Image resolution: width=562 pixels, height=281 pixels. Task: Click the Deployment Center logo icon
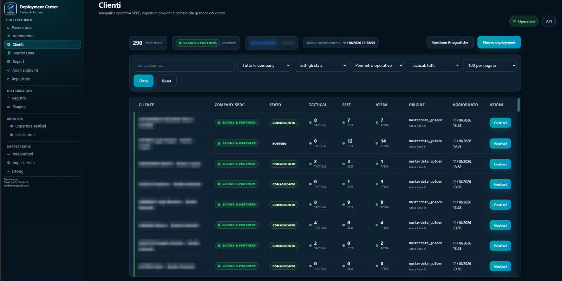click(11, 9)
